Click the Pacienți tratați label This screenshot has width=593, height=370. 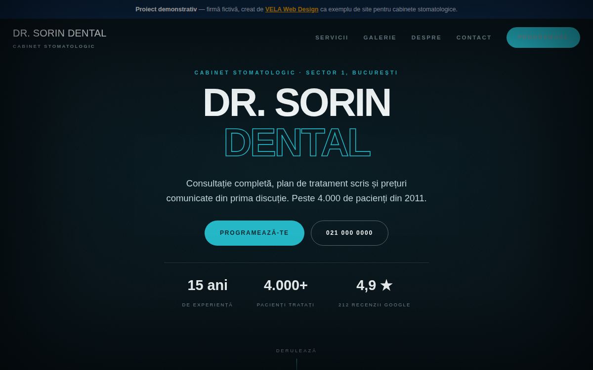click(286, 305)
